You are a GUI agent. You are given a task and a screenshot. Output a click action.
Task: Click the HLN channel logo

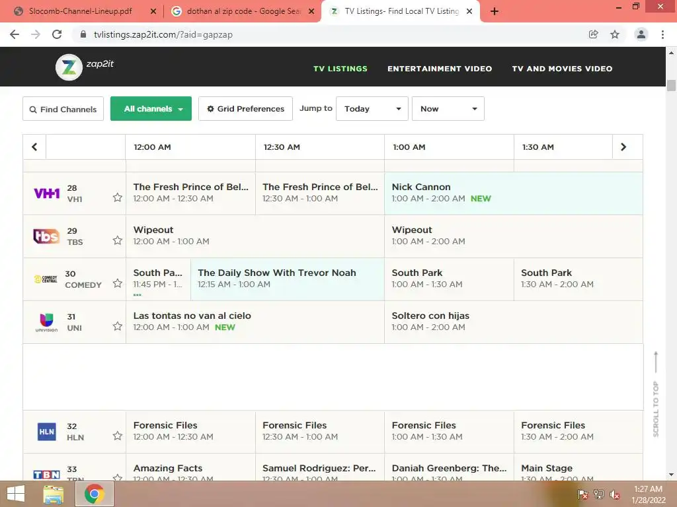pyautogui.click(x=47, y=432)
